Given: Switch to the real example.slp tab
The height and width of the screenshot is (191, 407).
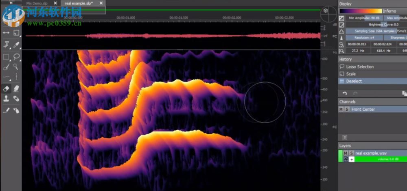Looking at the screenshot, I should click(x=79, y=3).
